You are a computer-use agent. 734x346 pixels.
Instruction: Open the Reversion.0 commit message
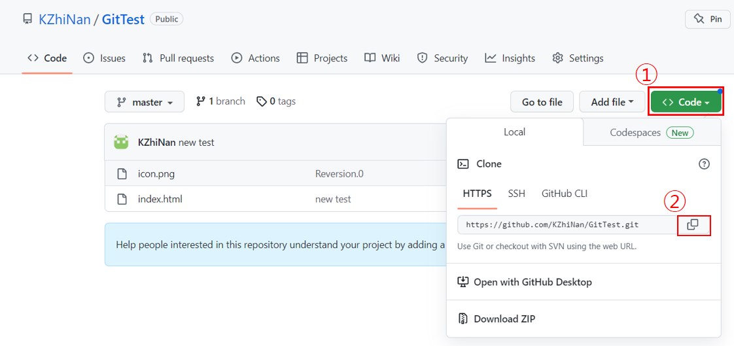pos(340,174)
